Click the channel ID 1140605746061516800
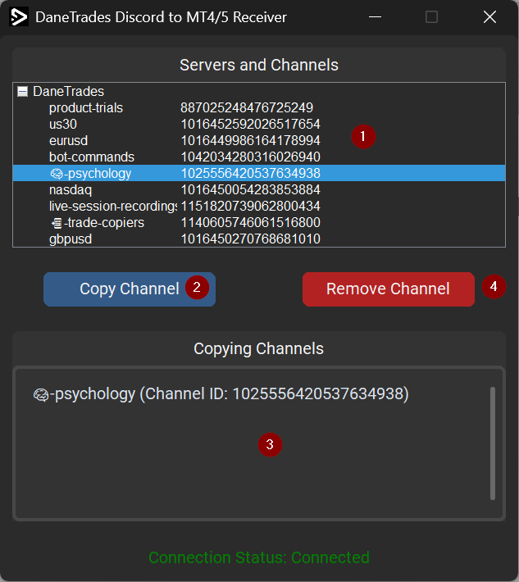 coord(251,222)
